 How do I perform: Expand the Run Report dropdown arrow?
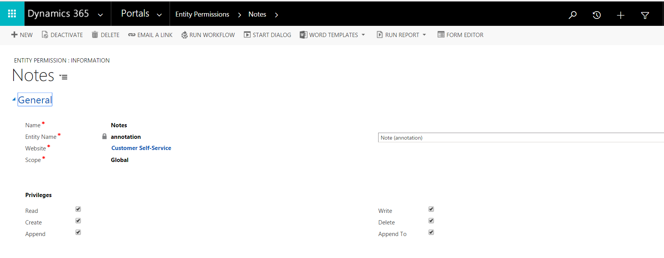pos(424,35)
